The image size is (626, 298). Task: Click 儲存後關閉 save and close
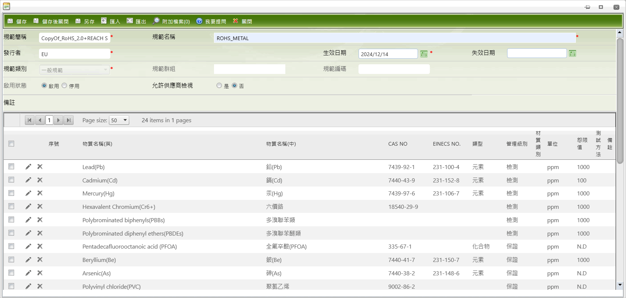pos(51,22)
